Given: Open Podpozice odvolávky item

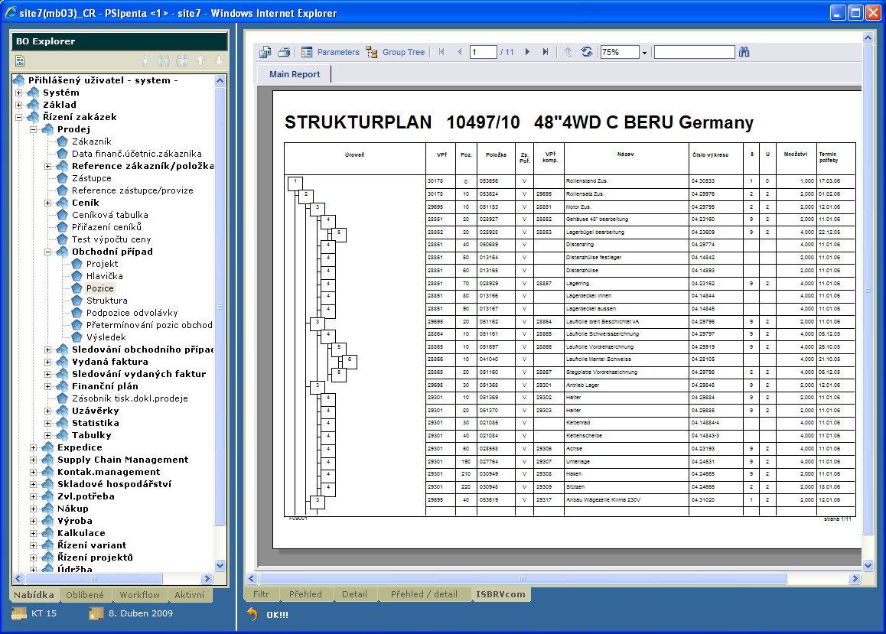Looking at the screenshot, I should [132, 313].
